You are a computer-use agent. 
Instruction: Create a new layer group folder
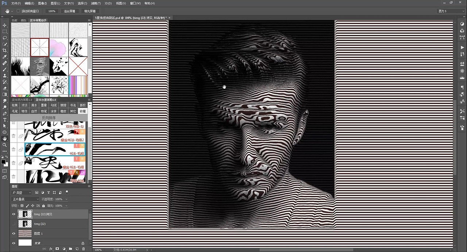point(70,249)
